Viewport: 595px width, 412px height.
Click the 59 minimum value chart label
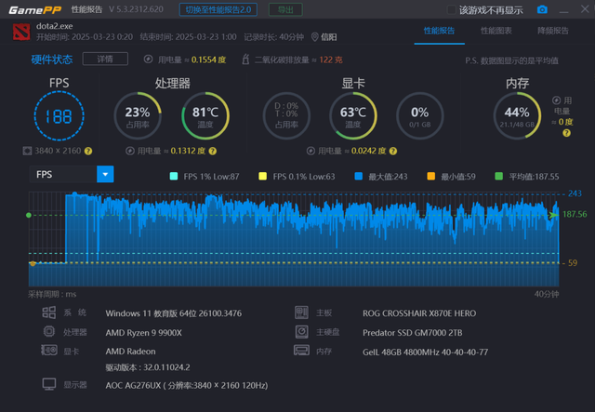point(573,263)
